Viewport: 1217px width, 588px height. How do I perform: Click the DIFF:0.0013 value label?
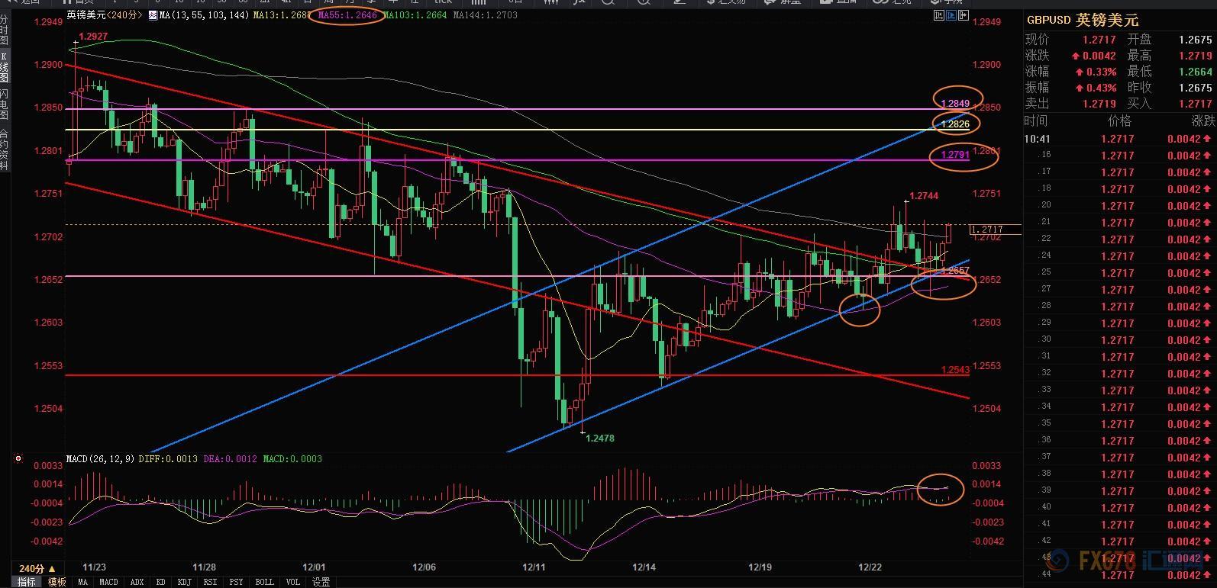point(169,459)
